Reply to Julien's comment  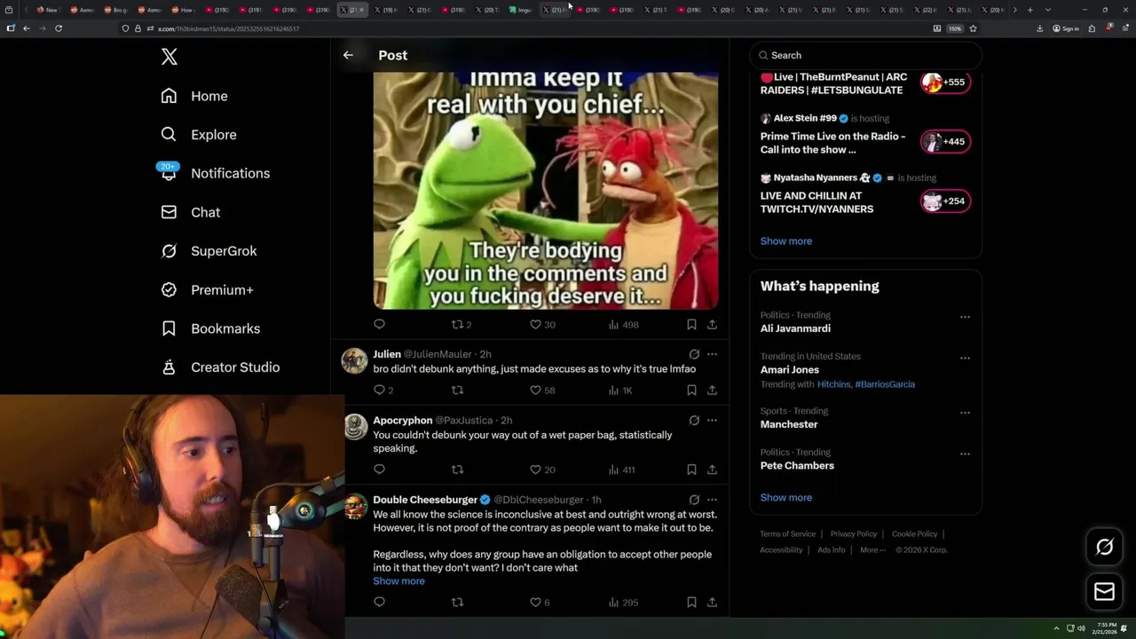(x=383, y=390)
